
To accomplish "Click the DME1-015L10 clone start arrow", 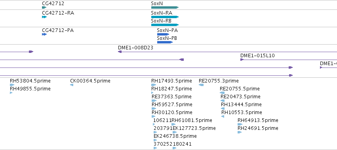I will point(242,60).
